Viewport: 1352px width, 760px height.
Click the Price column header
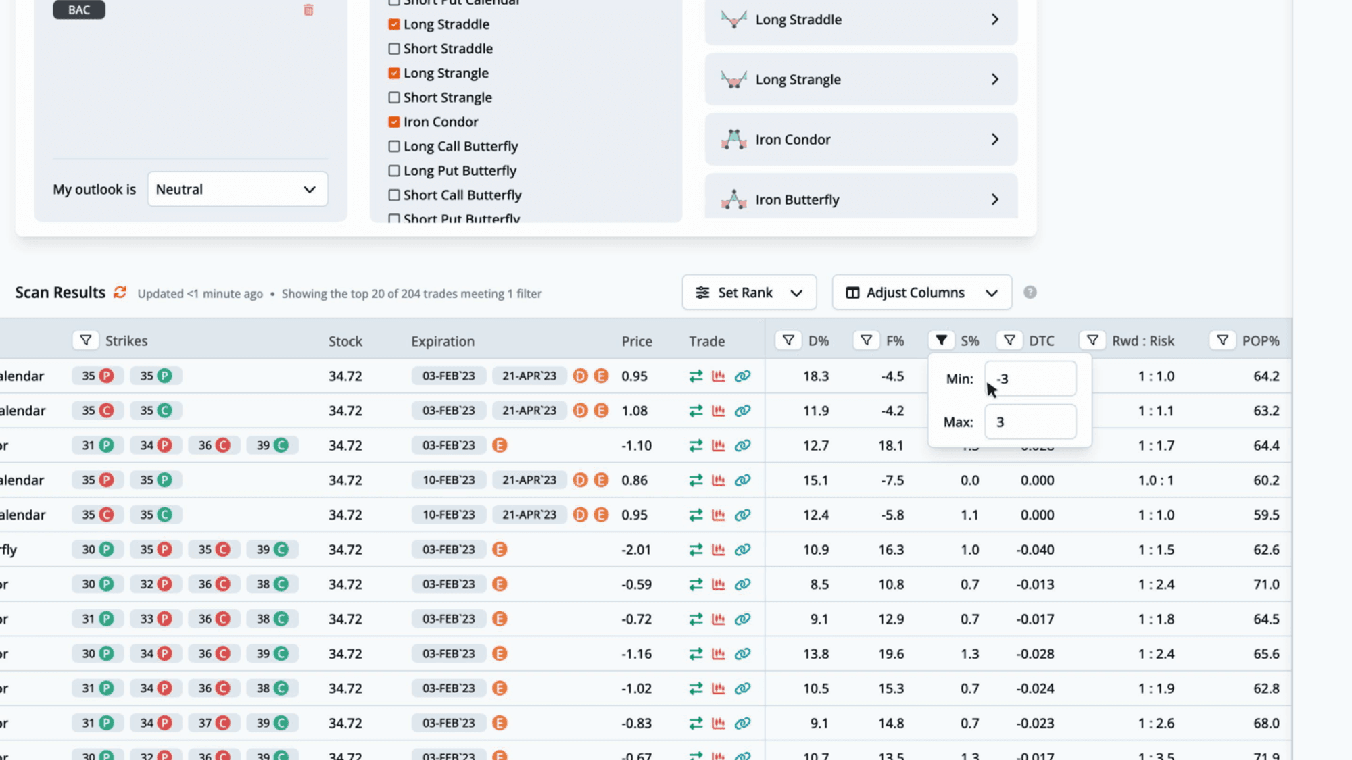[x=637, y=341]
